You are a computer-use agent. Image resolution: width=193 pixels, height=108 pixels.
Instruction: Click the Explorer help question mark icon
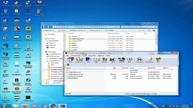(x=154, y=30)
